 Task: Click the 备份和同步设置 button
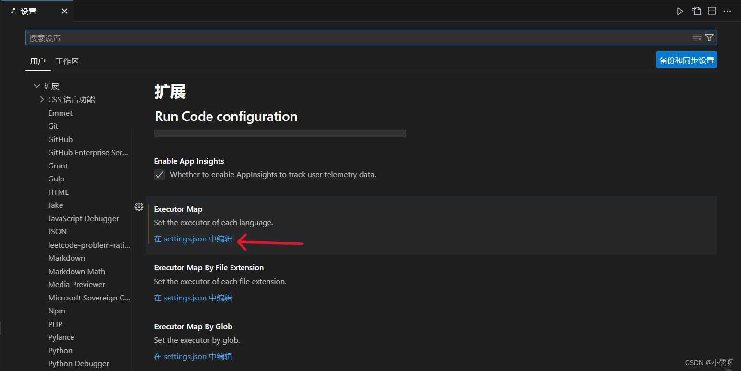pos(686,60)
